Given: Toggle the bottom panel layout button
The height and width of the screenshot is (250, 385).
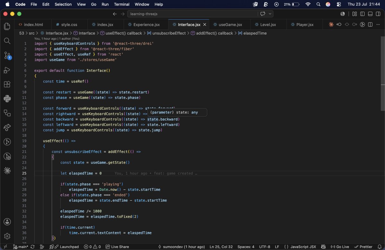Looking at the screenshot, I should [x=370, y=14].
